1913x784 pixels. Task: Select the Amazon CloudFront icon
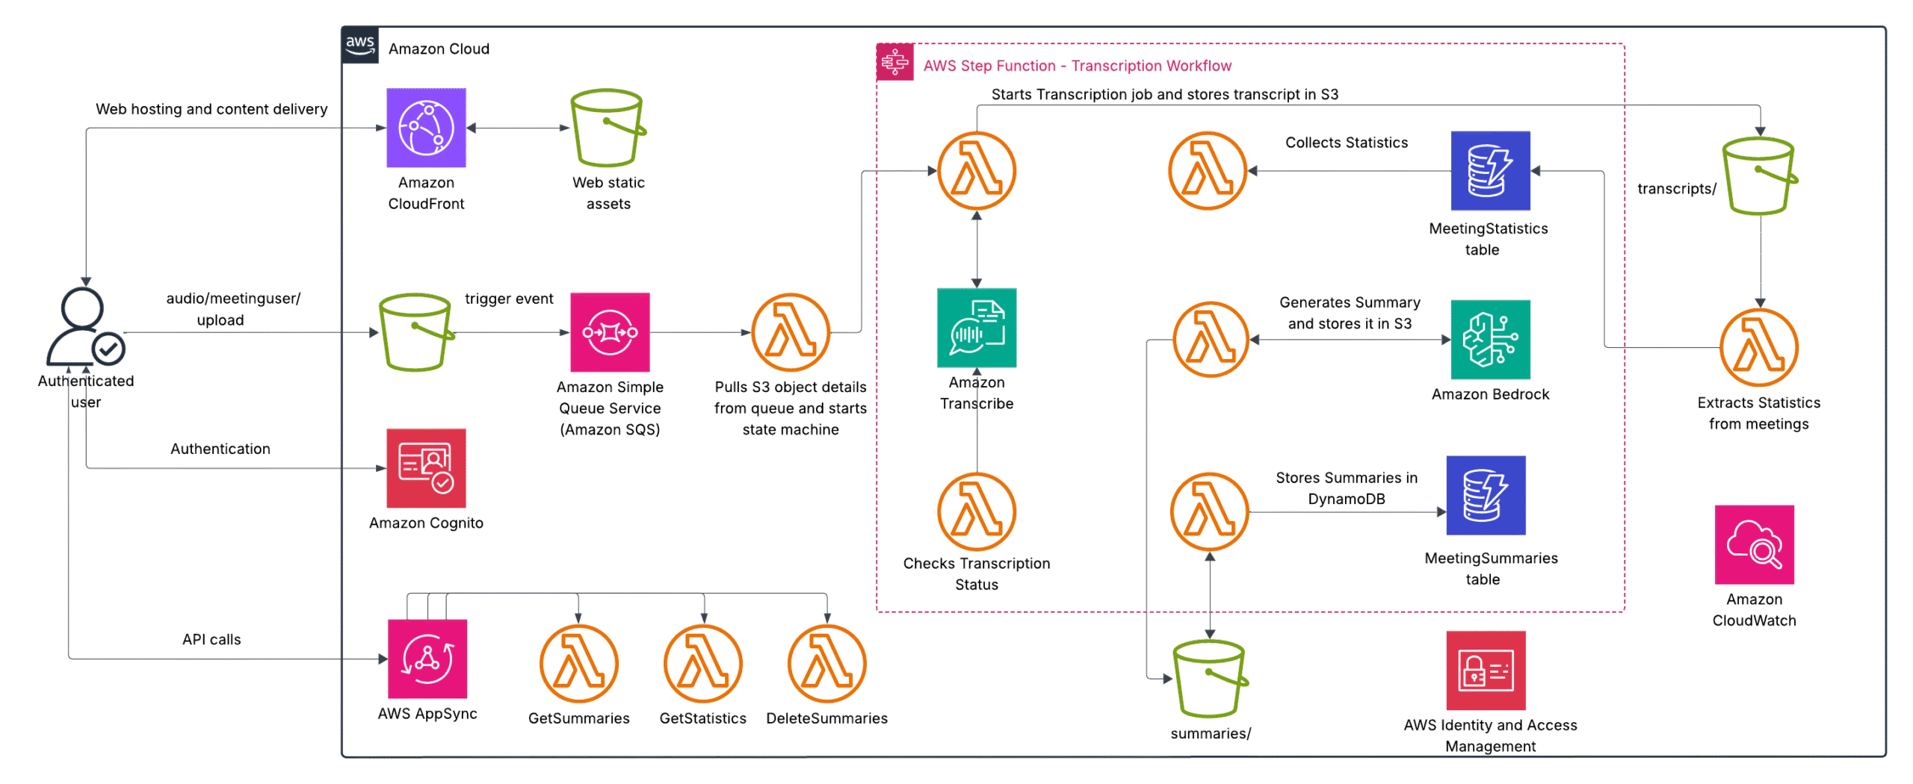click(426, 128)
